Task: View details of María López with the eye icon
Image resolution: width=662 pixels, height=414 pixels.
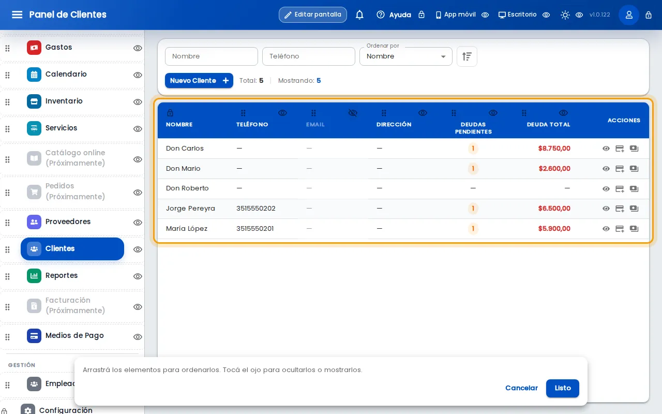Action: pos(606,229)
